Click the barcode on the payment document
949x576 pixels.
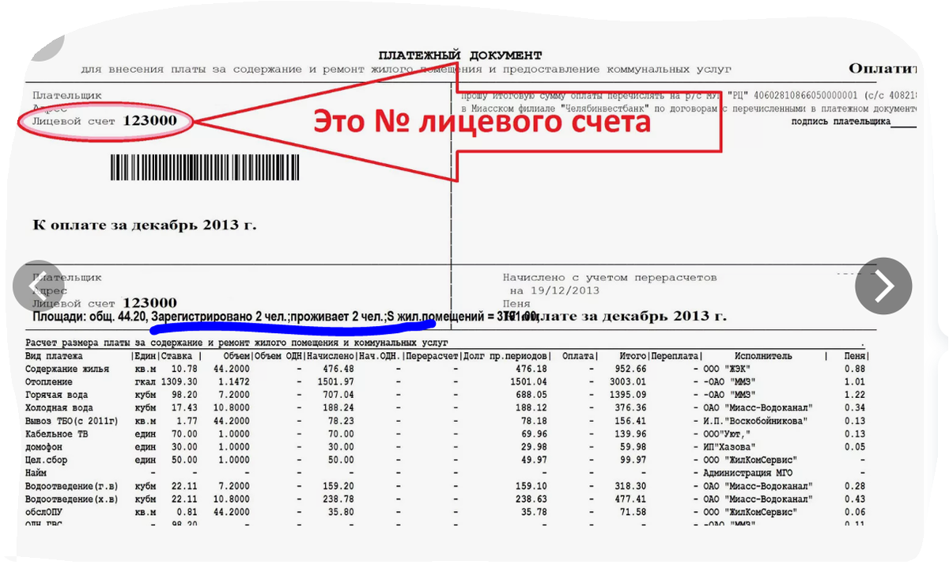click(x=205, y=169)
